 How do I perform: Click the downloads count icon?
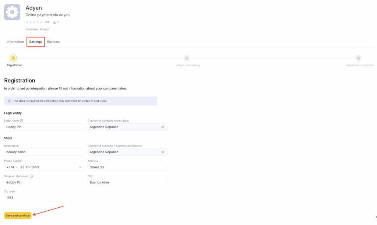(54, 22)
